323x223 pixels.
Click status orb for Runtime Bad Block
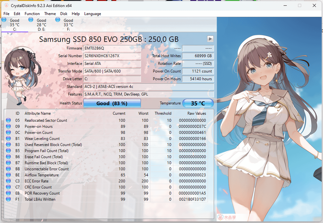coord(8,163)
